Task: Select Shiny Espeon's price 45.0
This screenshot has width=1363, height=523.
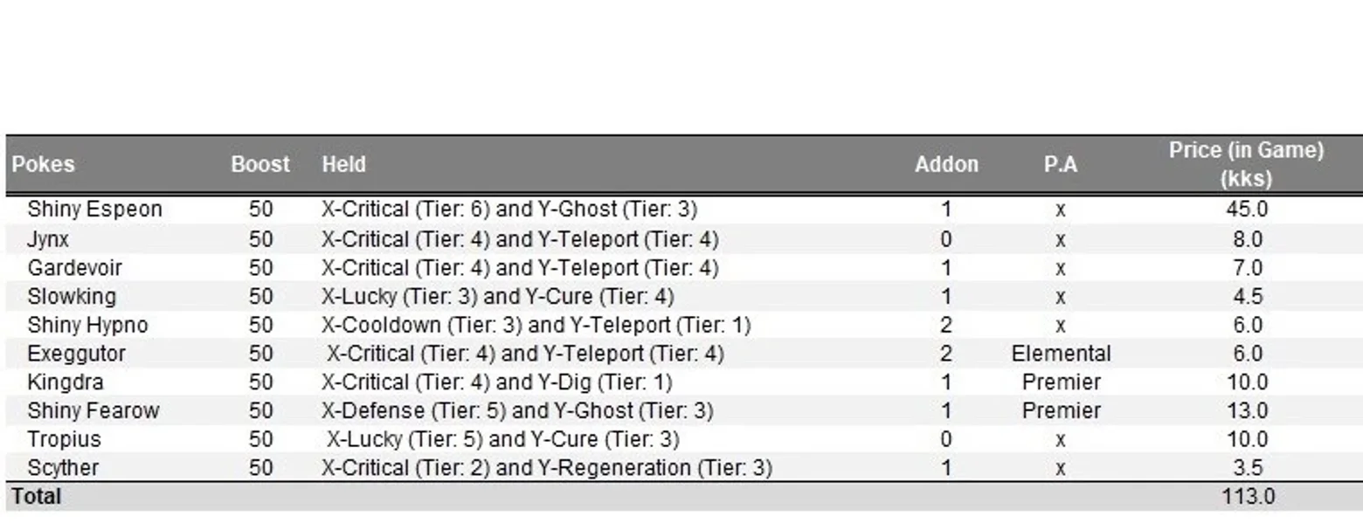Action: click(1247, 210)
